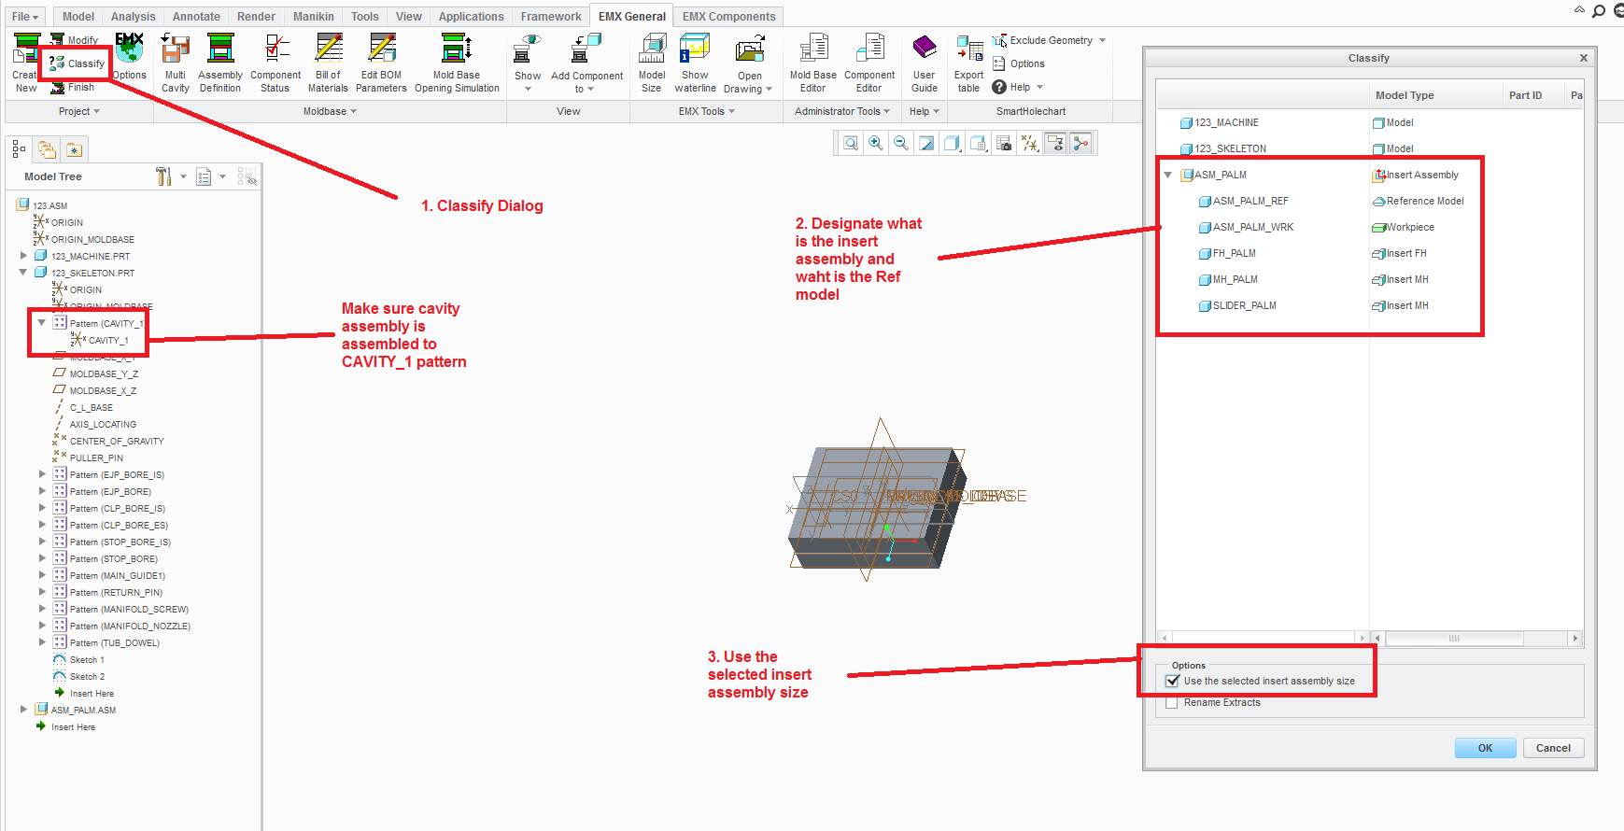Click the Model Size tool
1624x831 pixels.
pos(652,63)
